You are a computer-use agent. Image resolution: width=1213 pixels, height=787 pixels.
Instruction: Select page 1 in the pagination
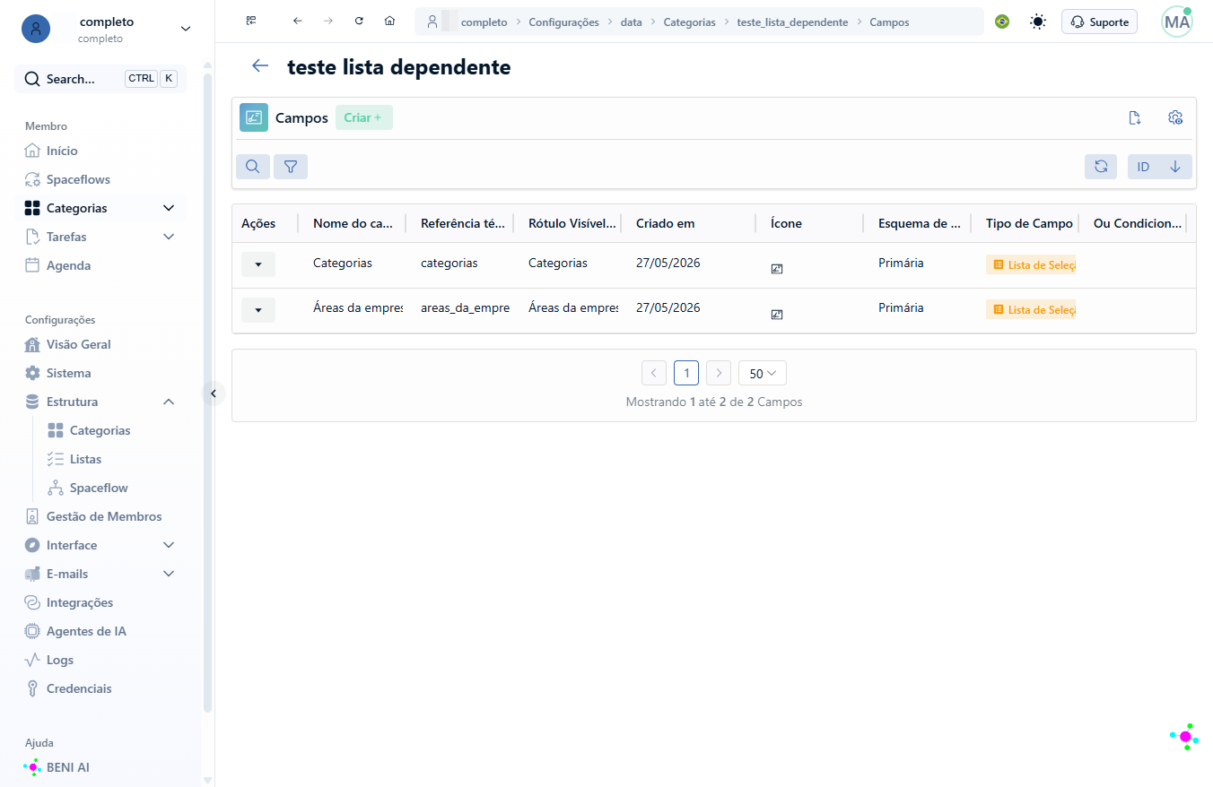tap(686, 373)
